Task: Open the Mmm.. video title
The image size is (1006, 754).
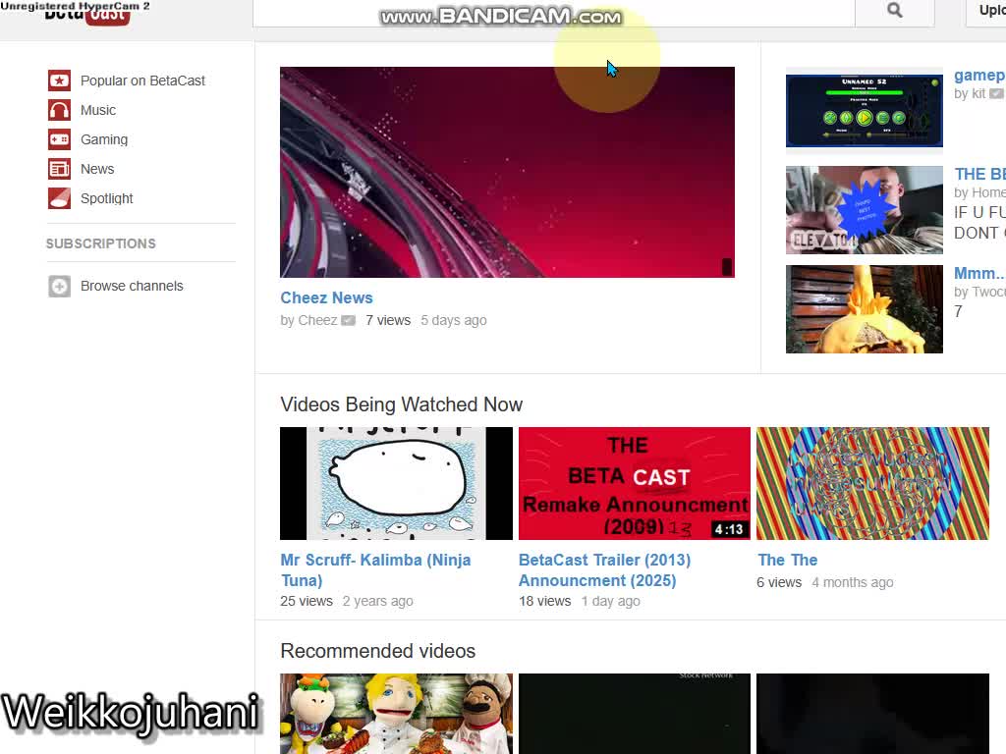Action: pyautogui.click(x=979, y=273)
